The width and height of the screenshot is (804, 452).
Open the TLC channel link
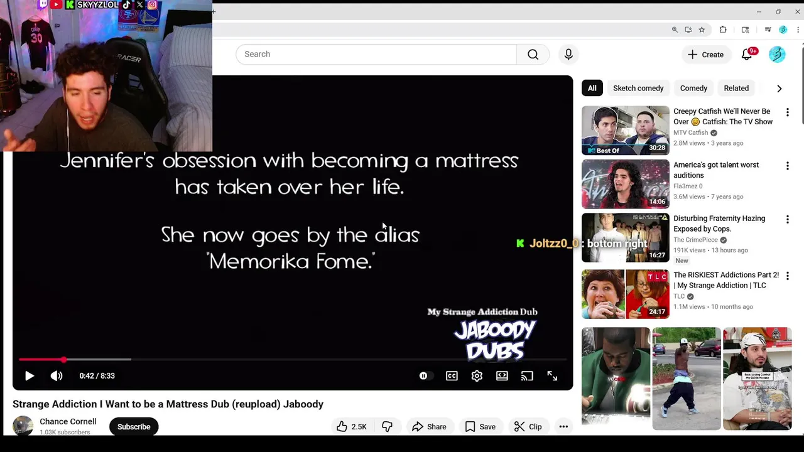(679, 296)
